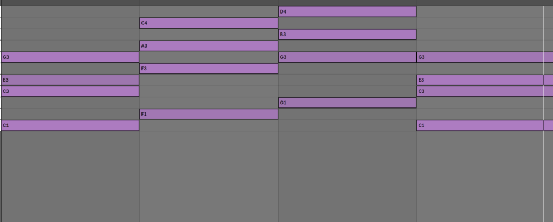Screen dimensions: 553x222
Task: Click the G3 note below B3
Action: coord(347,57)
